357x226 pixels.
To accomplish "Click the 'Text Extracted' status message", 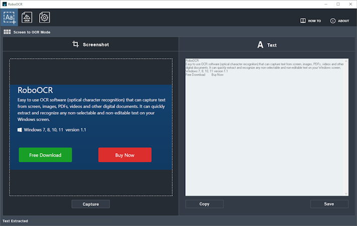I will point(15,221).
